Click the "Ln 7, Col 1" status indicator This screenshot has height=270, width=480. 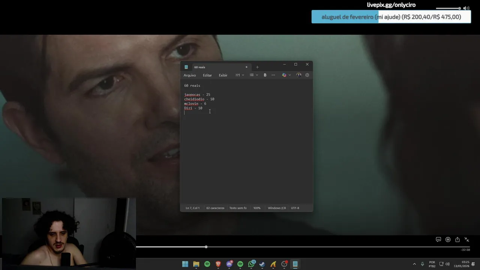coord(192,208)
